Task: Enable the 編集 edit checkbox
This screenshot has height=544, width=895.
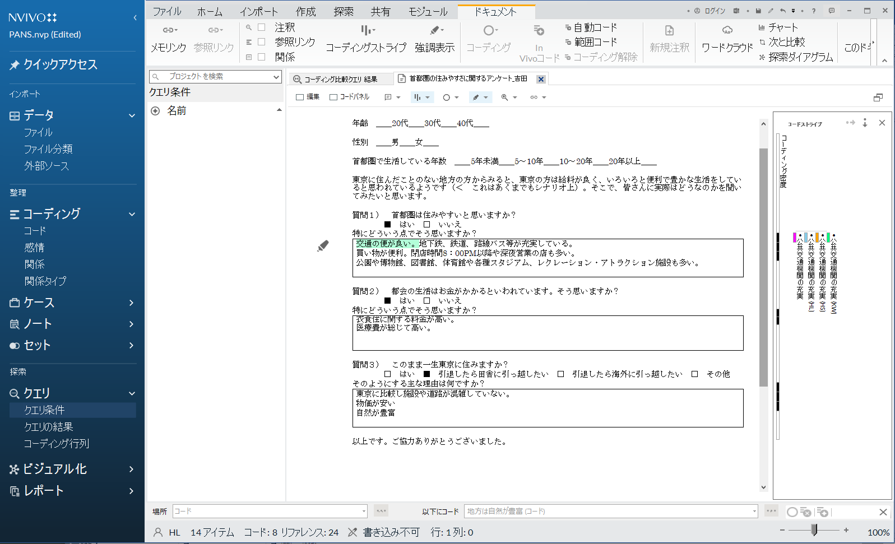Action: click(300, 97)
